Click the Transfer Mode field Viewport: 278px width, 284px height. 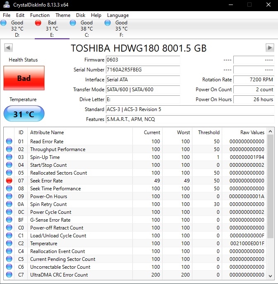143,90
